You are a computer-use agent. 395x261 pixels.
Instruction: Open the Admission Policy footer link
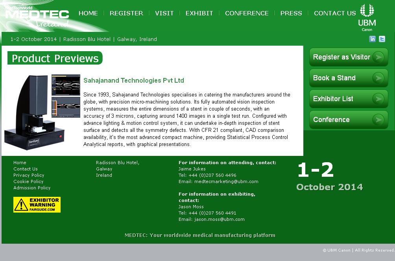click(32, 188)
